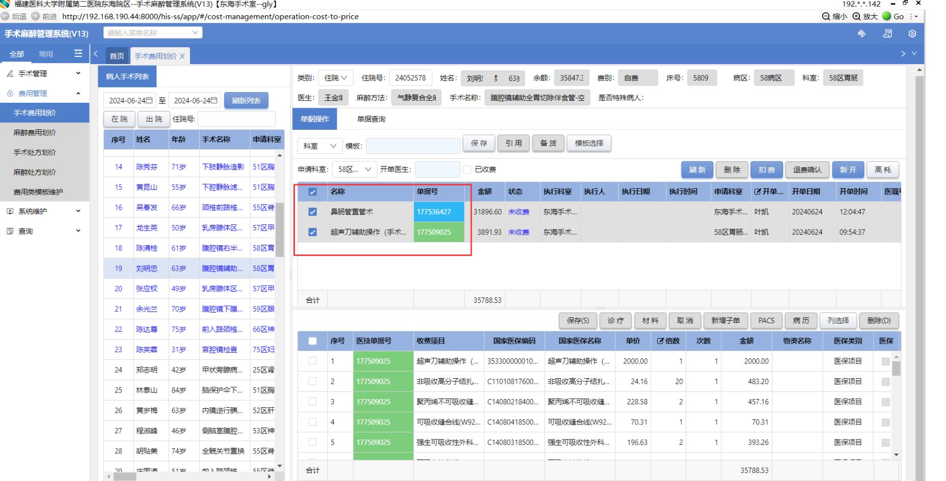
Task: Uncheck the 鼻肠管置管术 row checkbox
Action: (313, 212)
